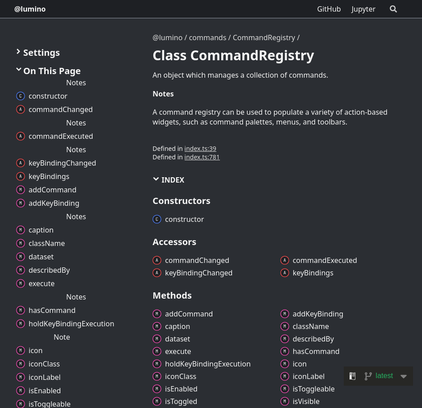Image resolution: width=422 pixels, height=408 pixels.
Task: Click the commandExecuted accessor icon in sidebar
Action: coord(21,136)
